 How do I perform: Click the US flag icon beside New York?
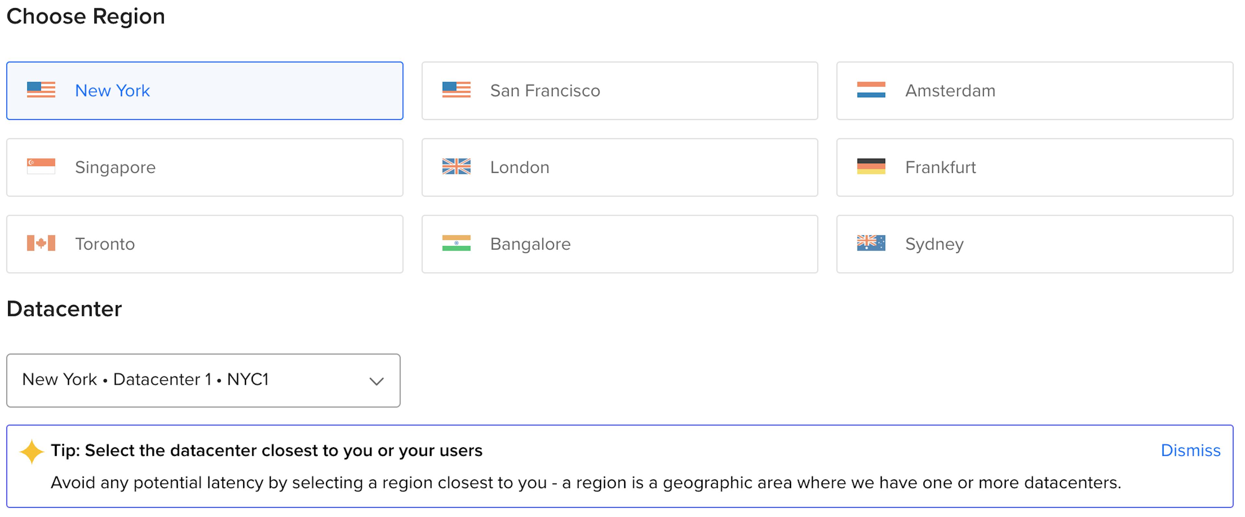pyautogui.click(x=41, y=90)
